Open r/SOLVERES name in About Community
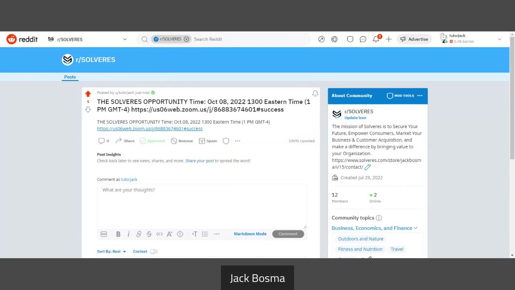Image resolution: width=515 pixels, height=290 pixels. (359, 111)
